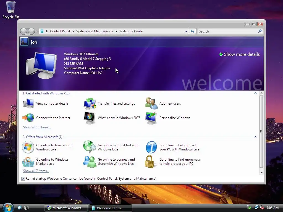Click Go online to connect and share text

point(116,161)
